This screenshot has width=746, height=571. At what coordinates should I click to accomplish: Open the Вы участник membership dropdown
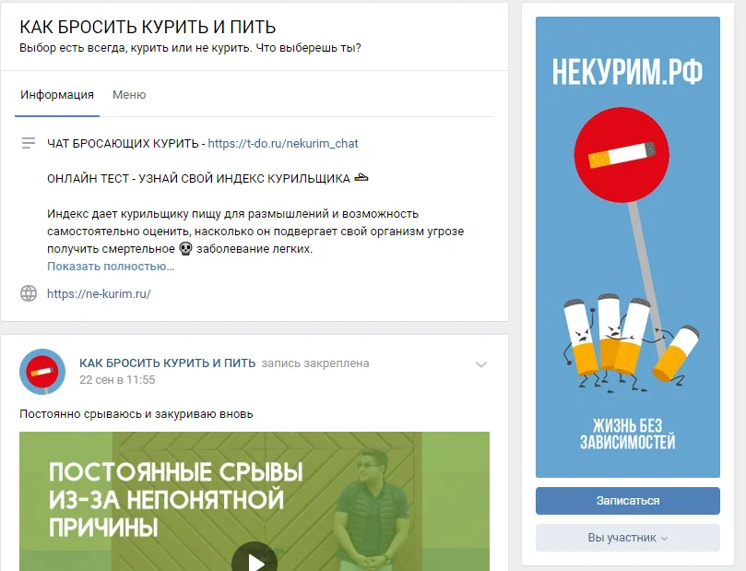click(x=628, y=538)
